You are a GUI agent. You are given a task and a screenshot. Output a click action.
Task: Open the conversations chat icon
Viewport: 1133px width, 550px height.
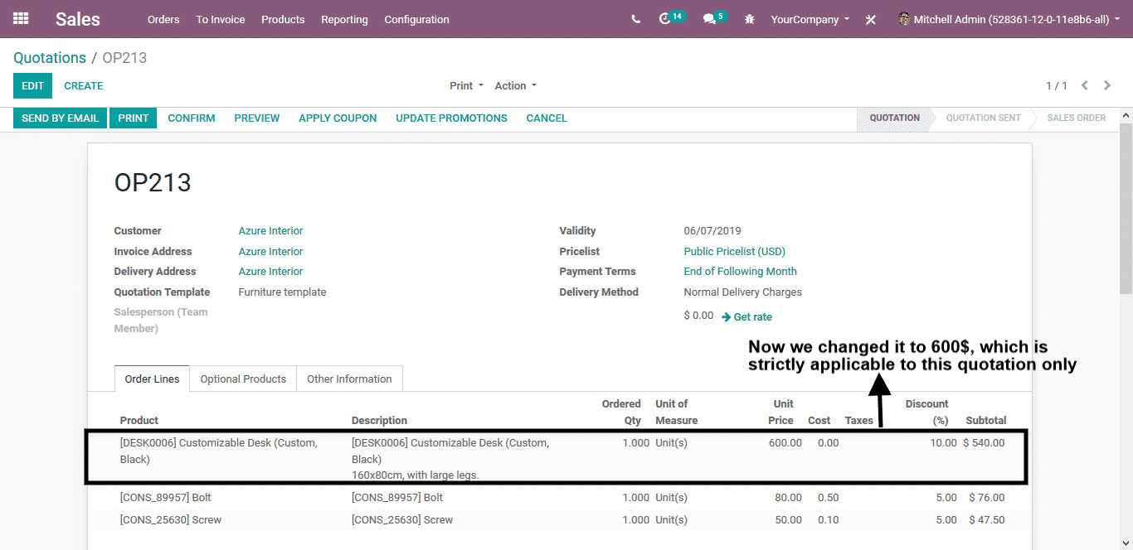click(x=709, y=19)
